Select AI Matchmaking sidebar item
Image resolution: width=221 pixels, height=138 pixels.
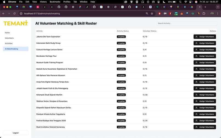coord(16,49)
